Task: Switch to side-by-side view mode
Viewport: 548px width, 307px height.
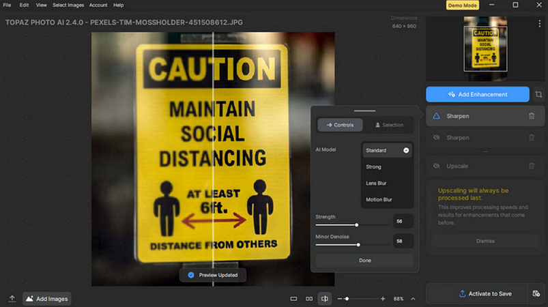Action: pyautogui.click(x=309, y=299)
